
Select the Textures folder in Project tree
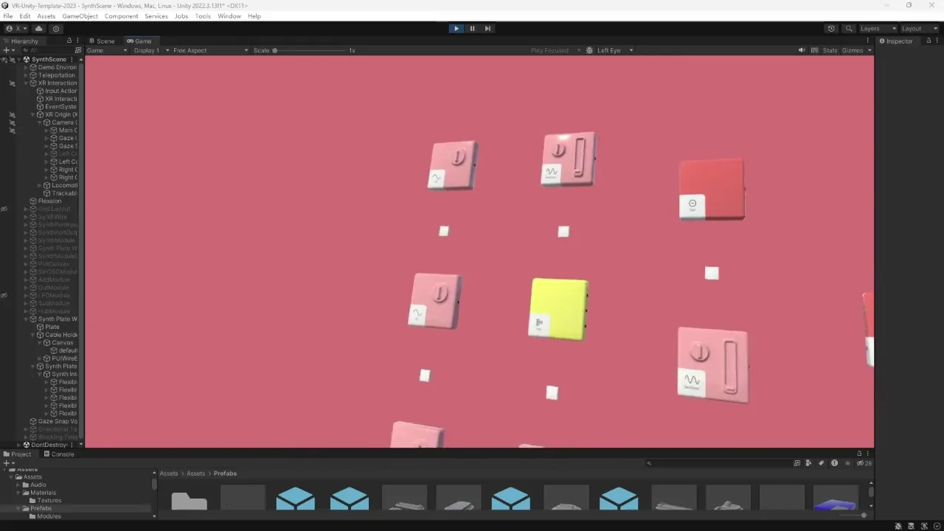(46, 501)
